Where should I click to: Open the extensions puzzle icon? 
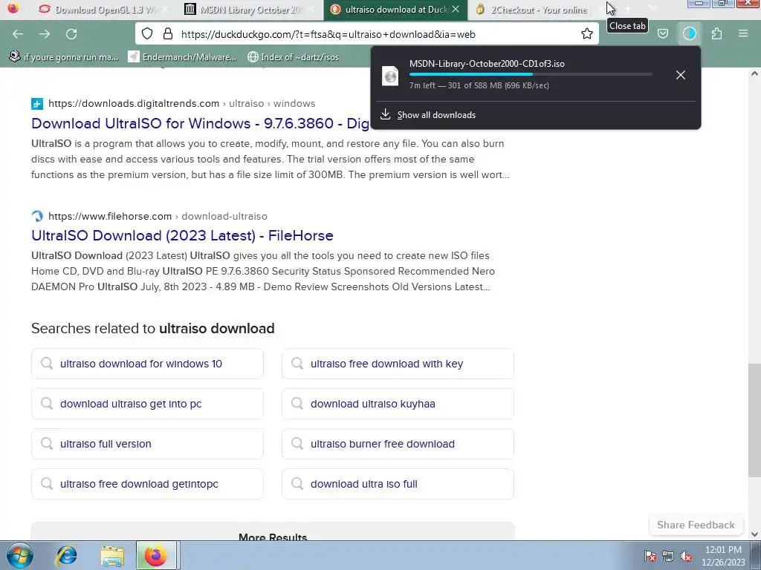tap(716, 34)
